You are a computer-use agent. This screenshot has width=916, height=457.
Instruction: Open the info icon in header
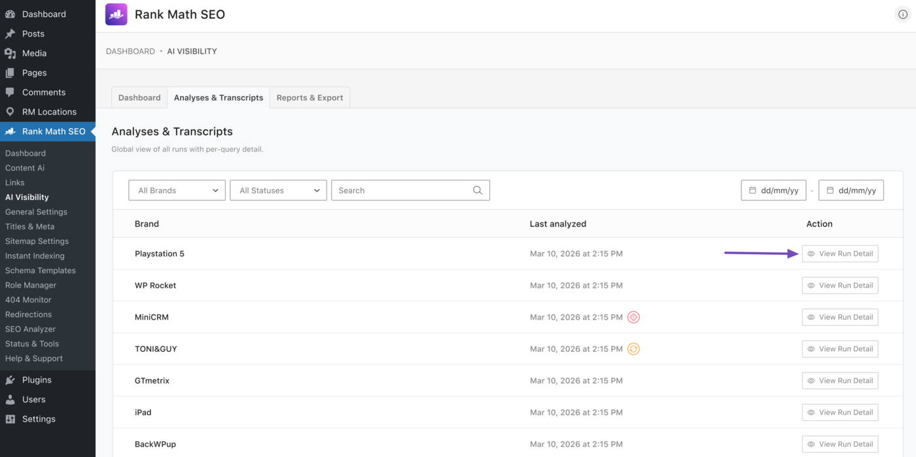coord(902,14)
